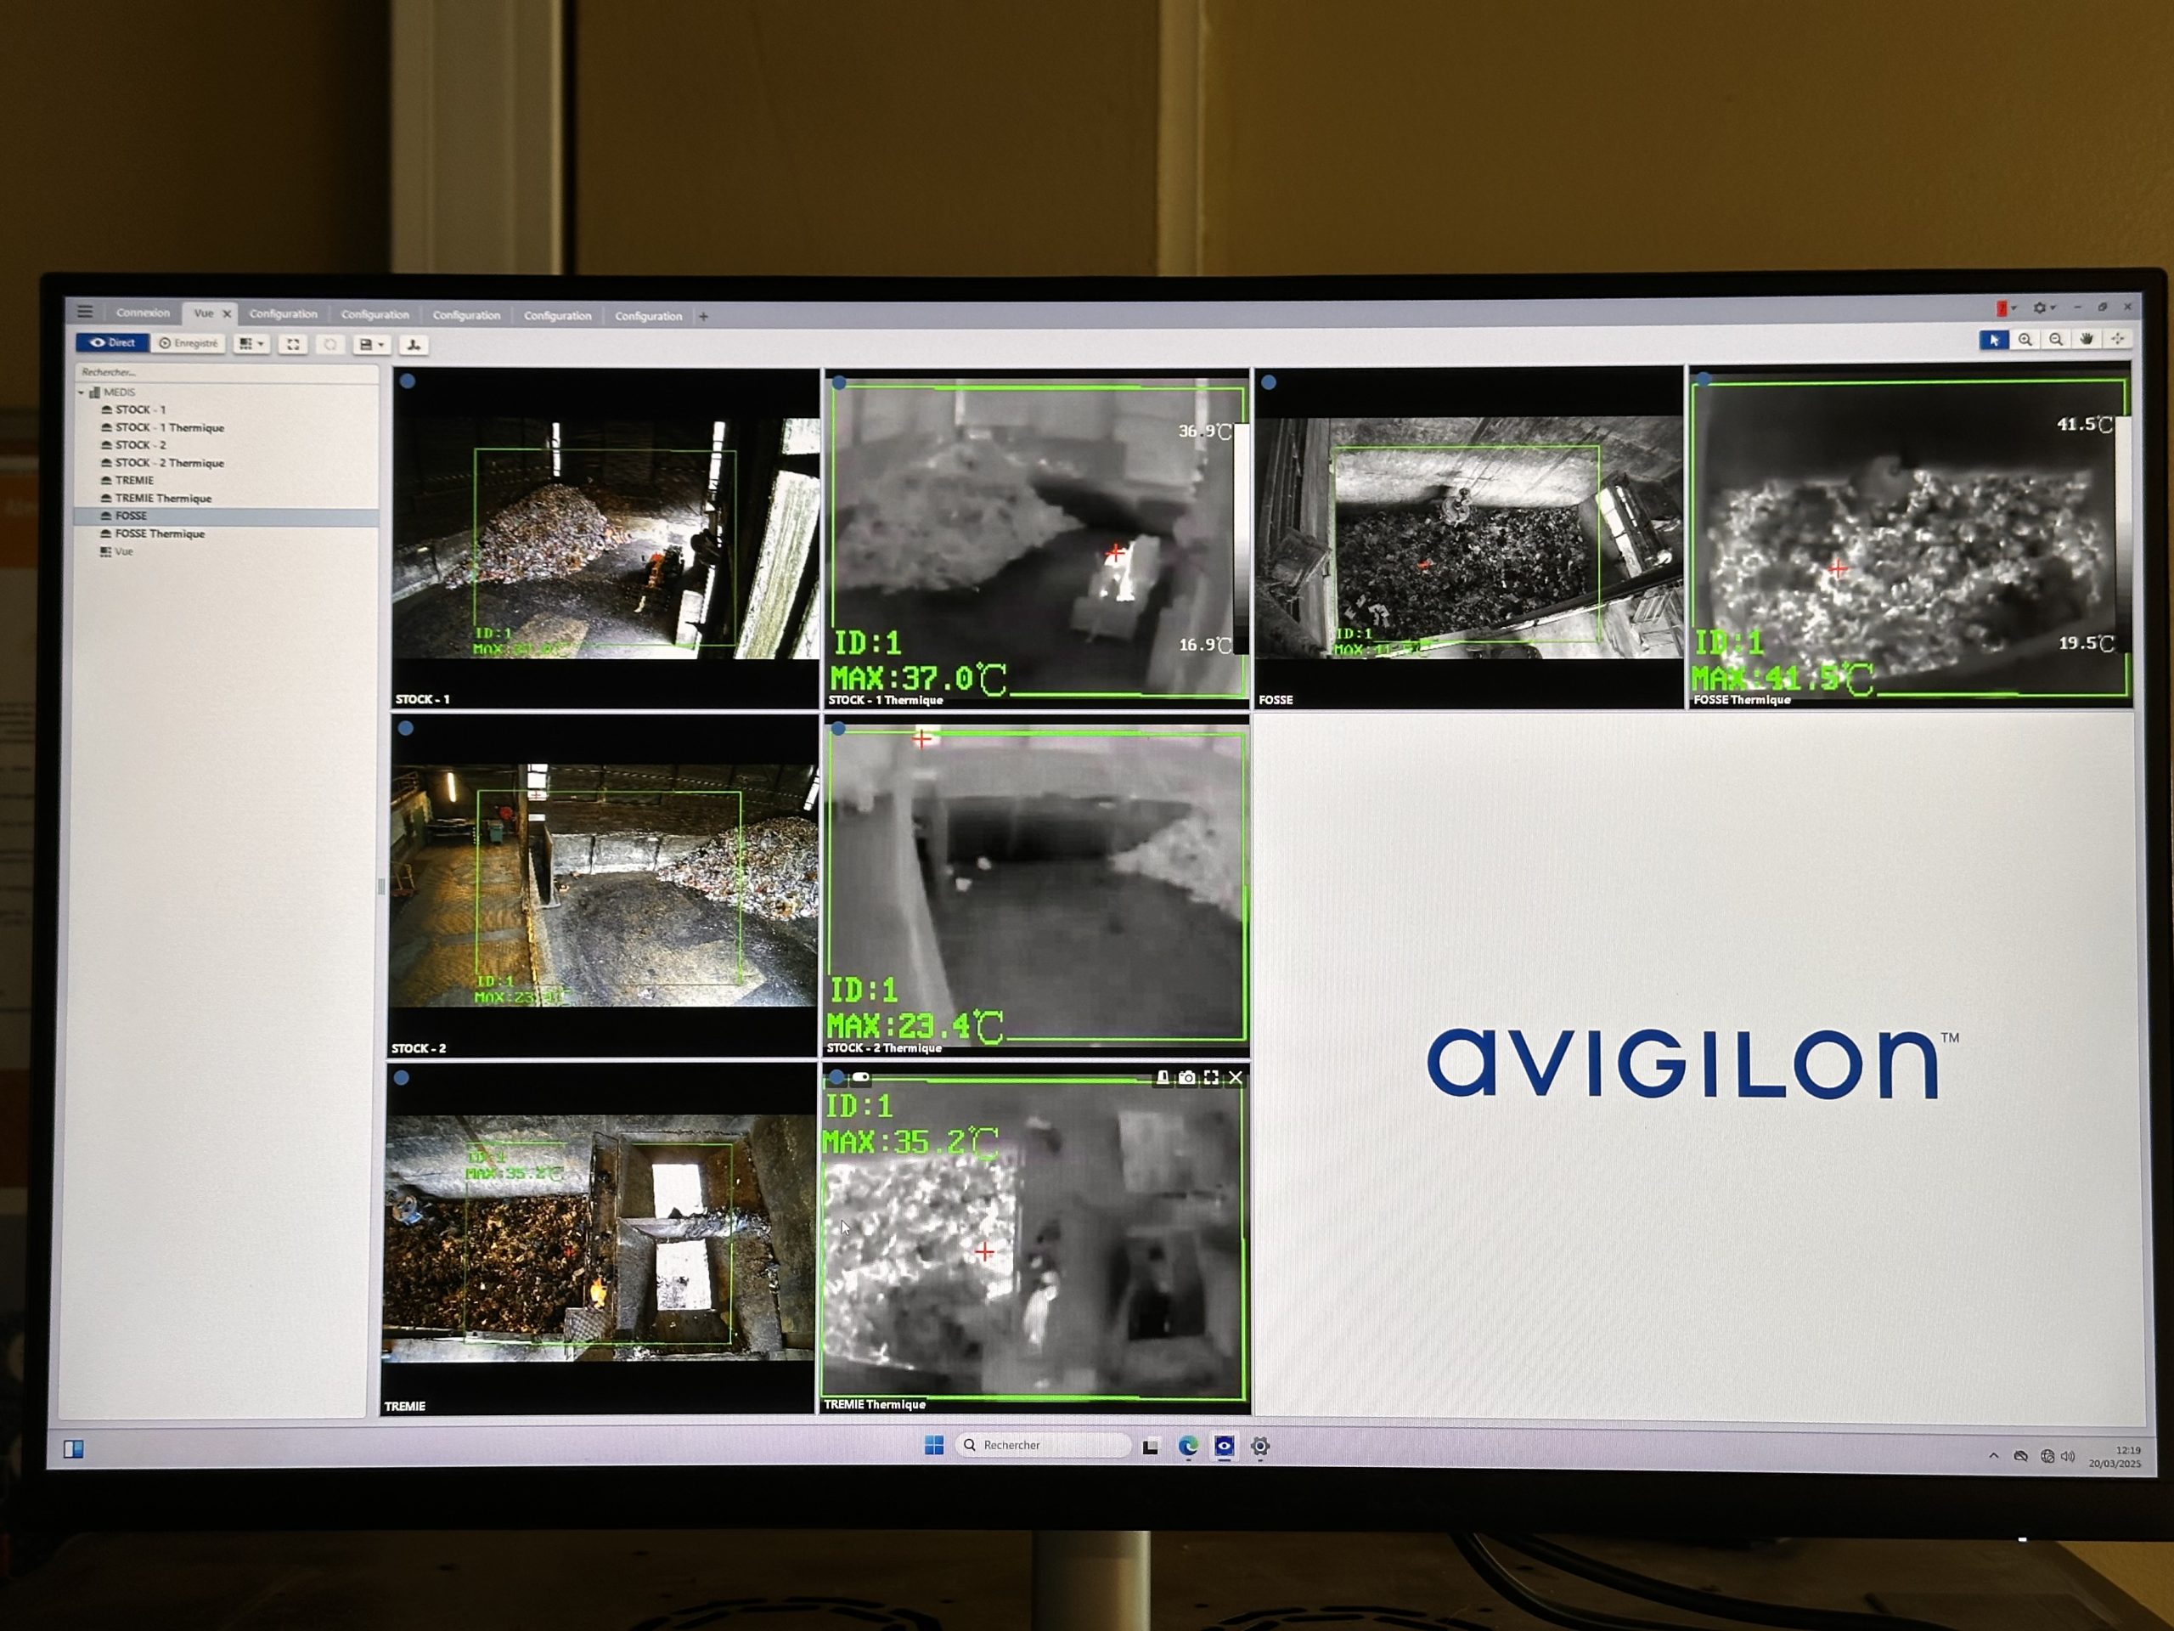
Task: Click recording indicator on STOCK - 1 Thermique panel
Action: pyautogui.click(x=839, y=382)
